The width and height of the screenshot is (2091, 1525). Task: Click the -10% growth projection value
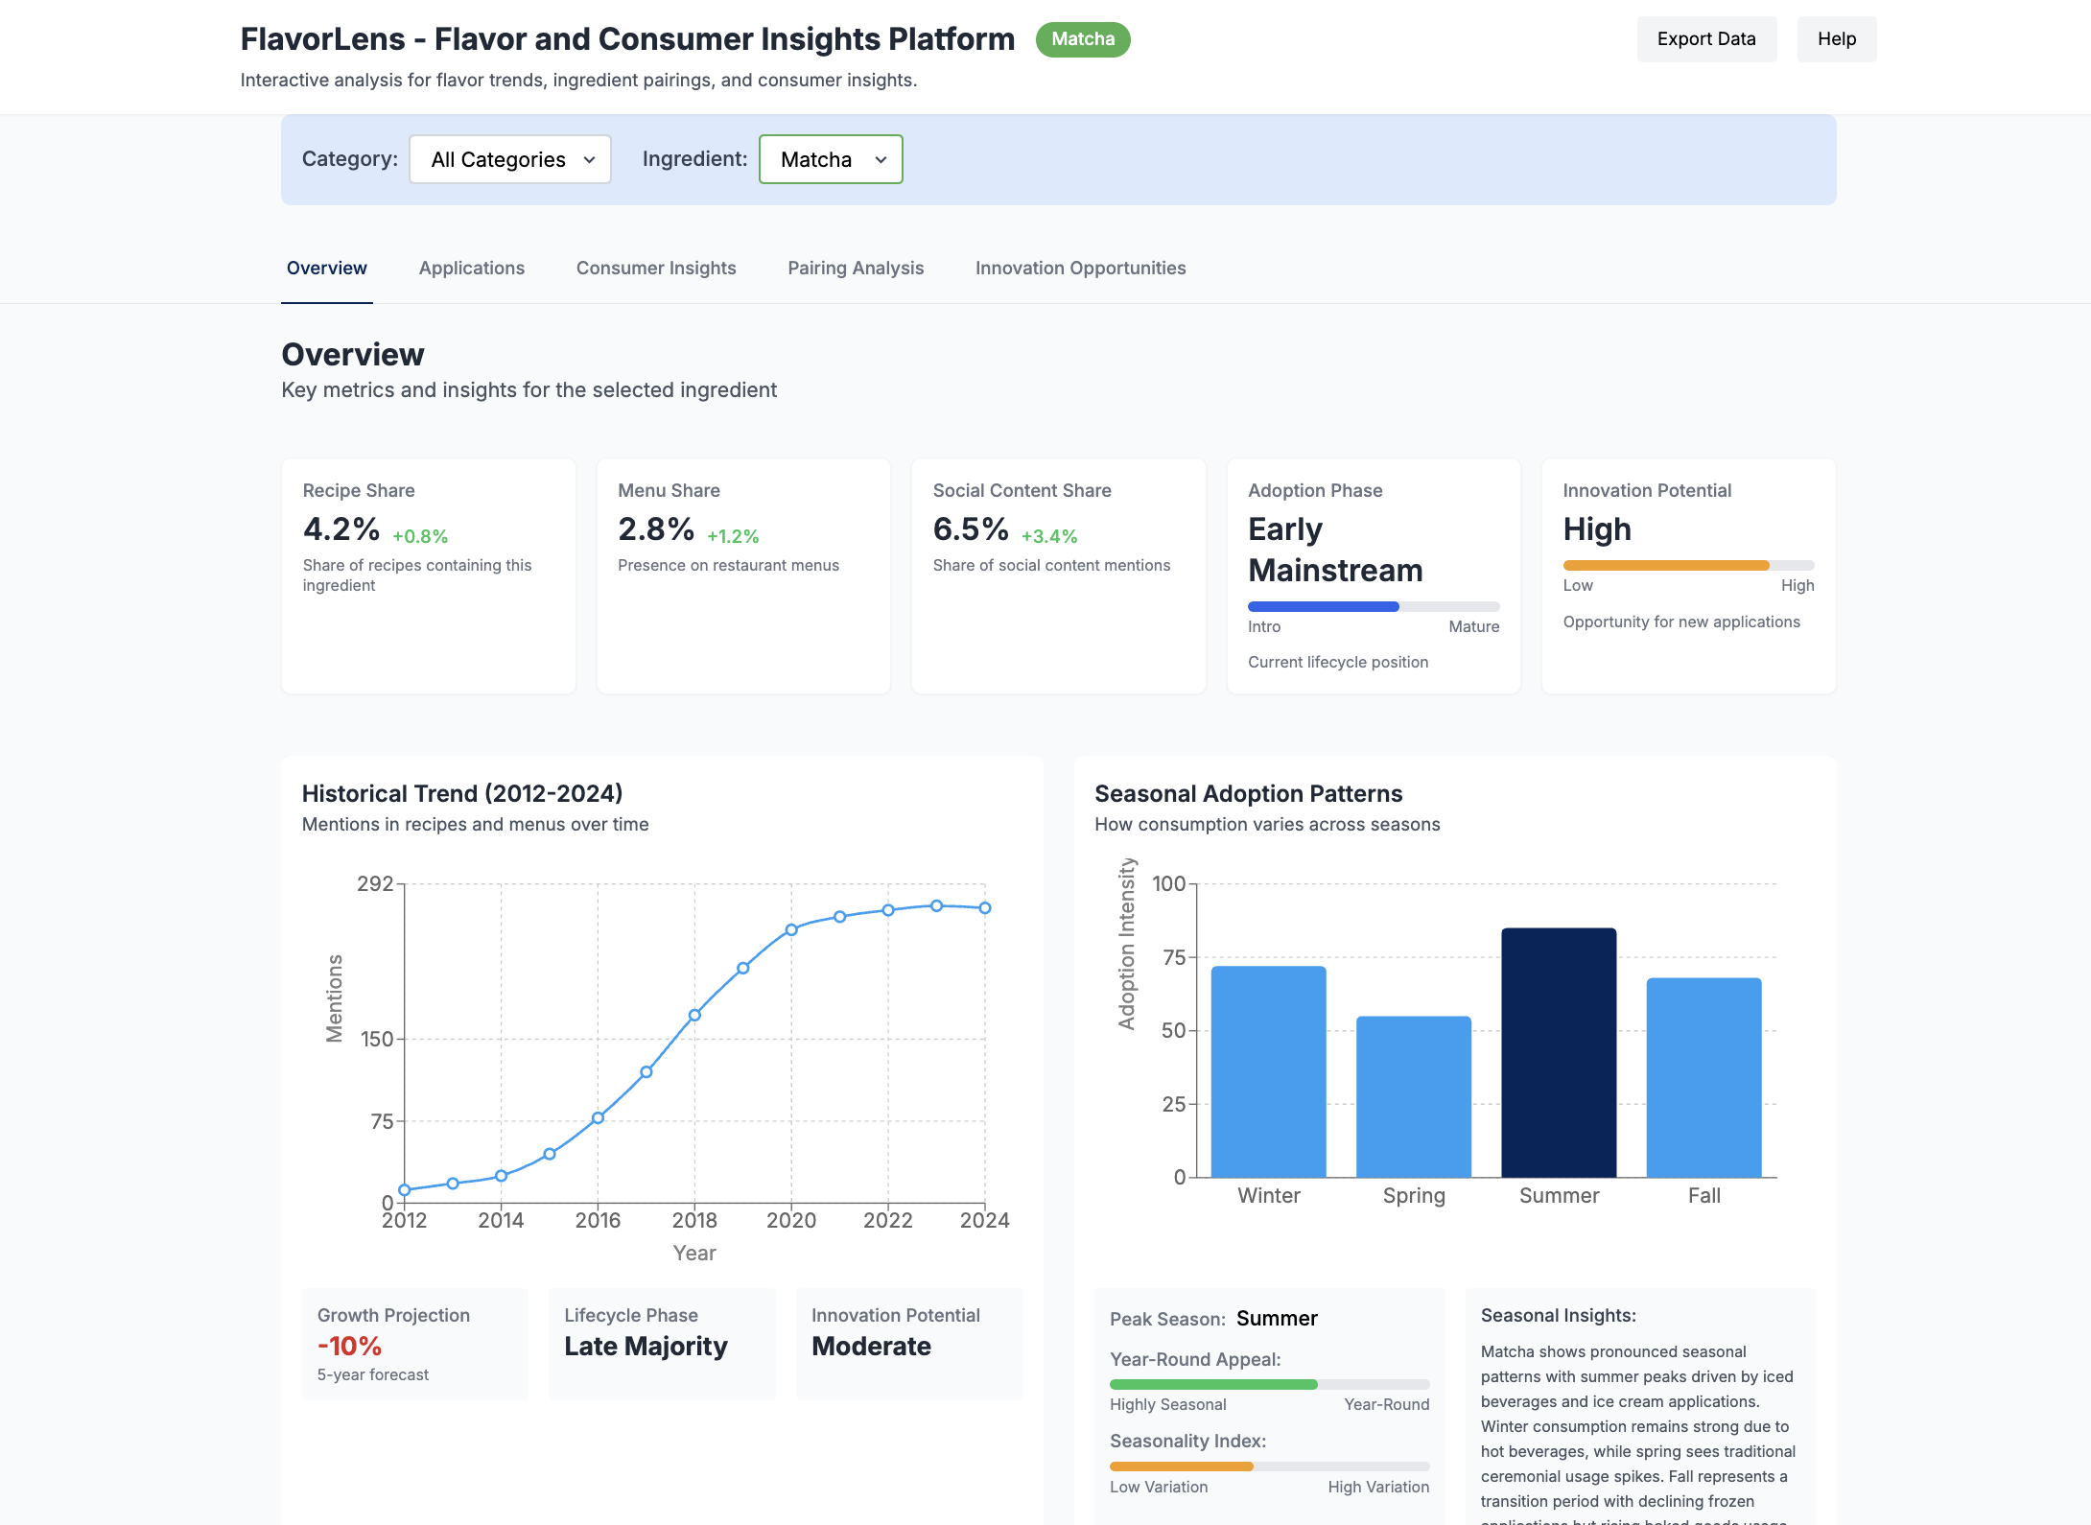tap(350, 1346)
